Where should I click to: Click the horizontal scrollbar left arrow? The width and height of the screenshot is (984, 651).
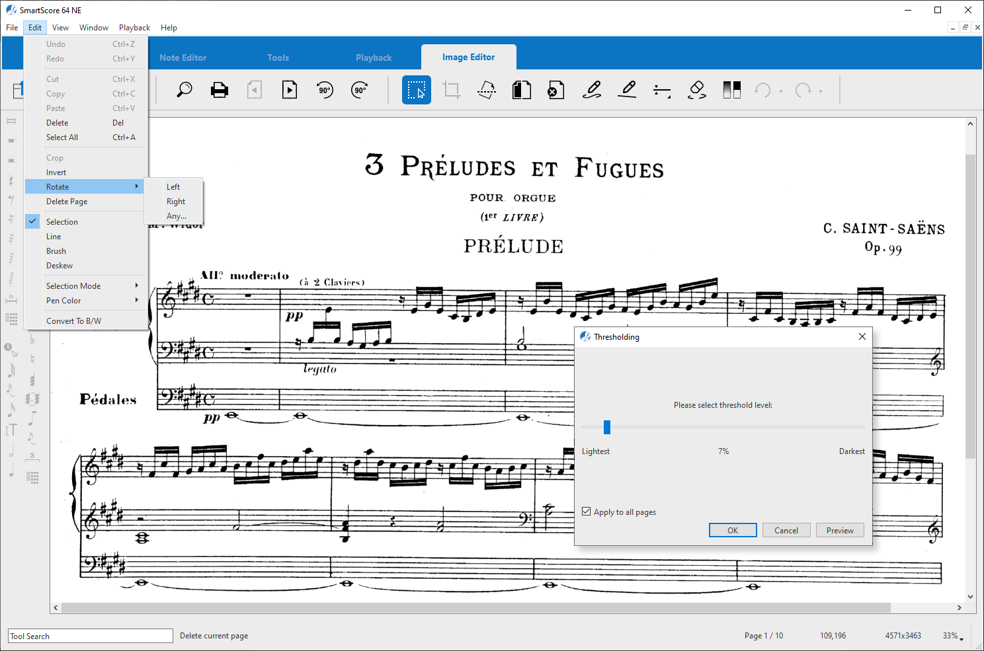[56, 607]
